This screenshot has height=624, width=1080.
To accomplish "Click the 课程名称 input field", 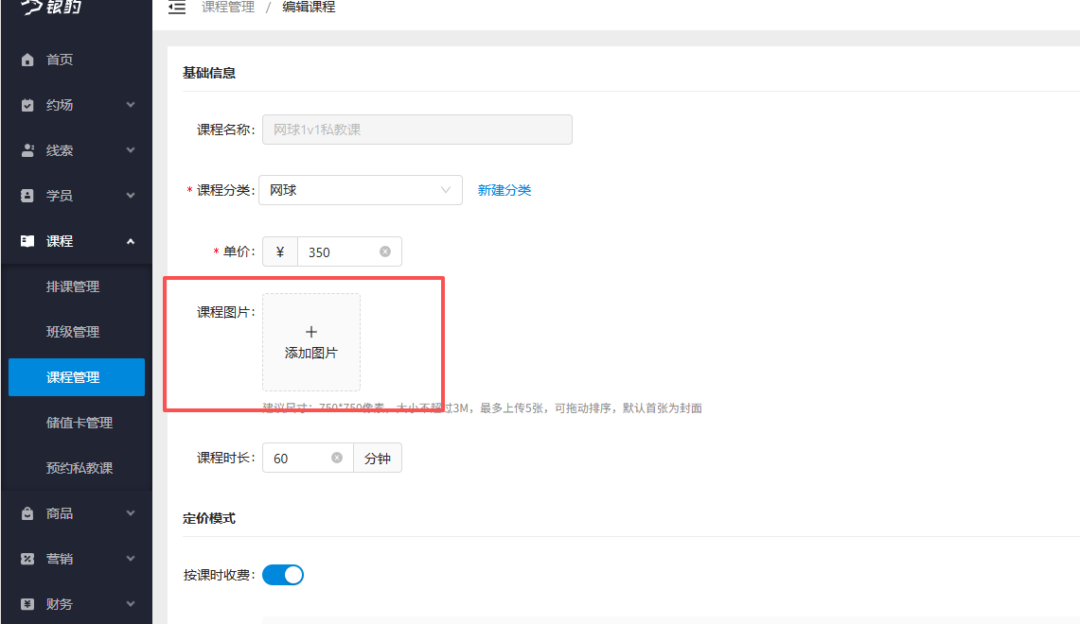I will (416, 130).
